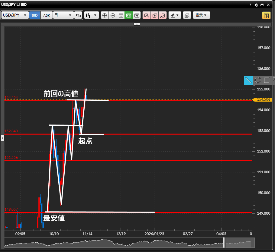Click the overview navigator range handle

(x=224, y=243)
